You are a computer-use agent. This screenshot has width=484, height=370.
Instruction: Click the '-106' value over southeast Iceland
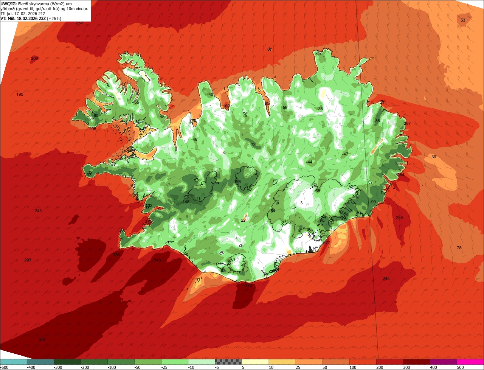tap(343, 219)
